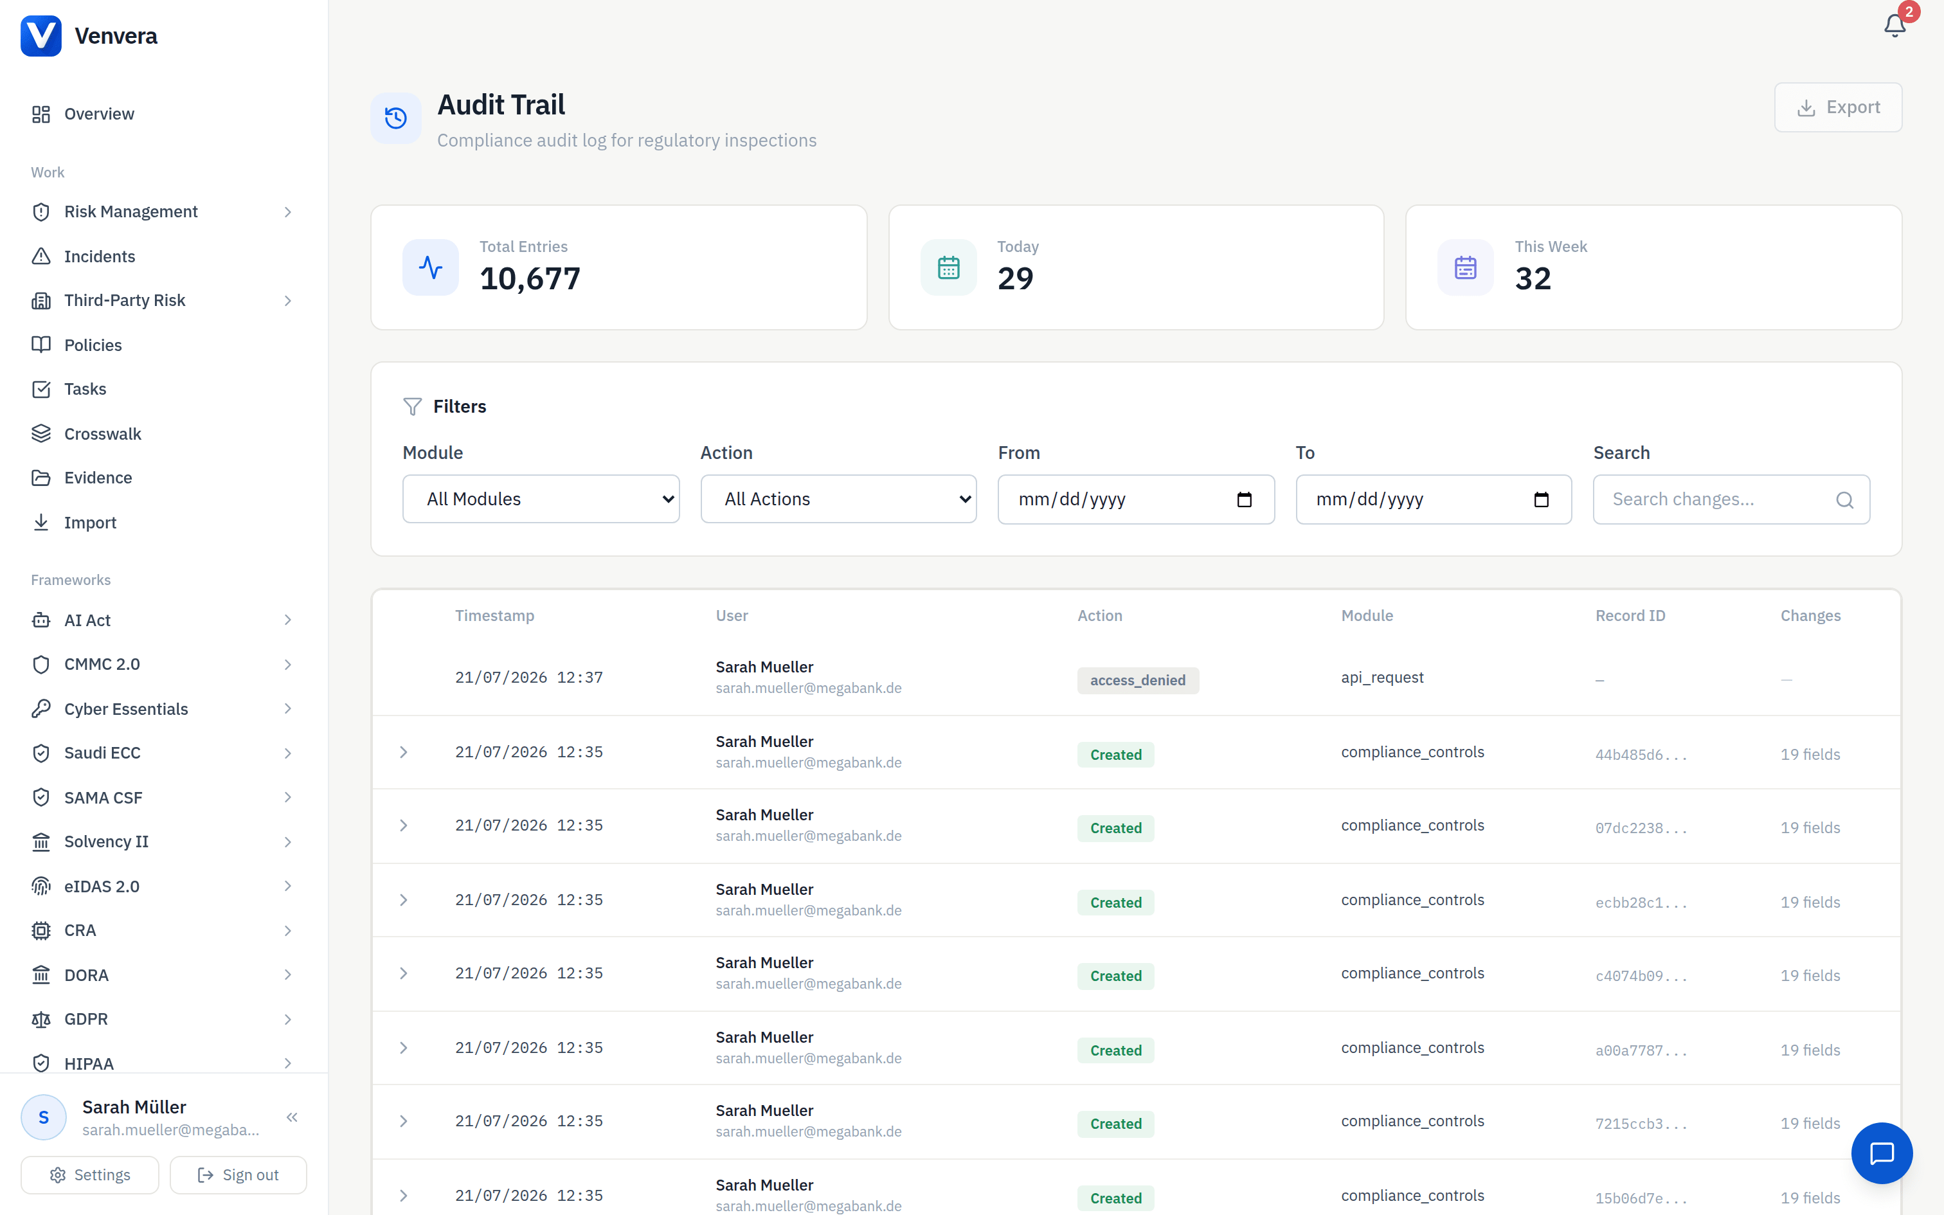Open Settings button
This screenshot has width=1944, height=1215.
90,1175
